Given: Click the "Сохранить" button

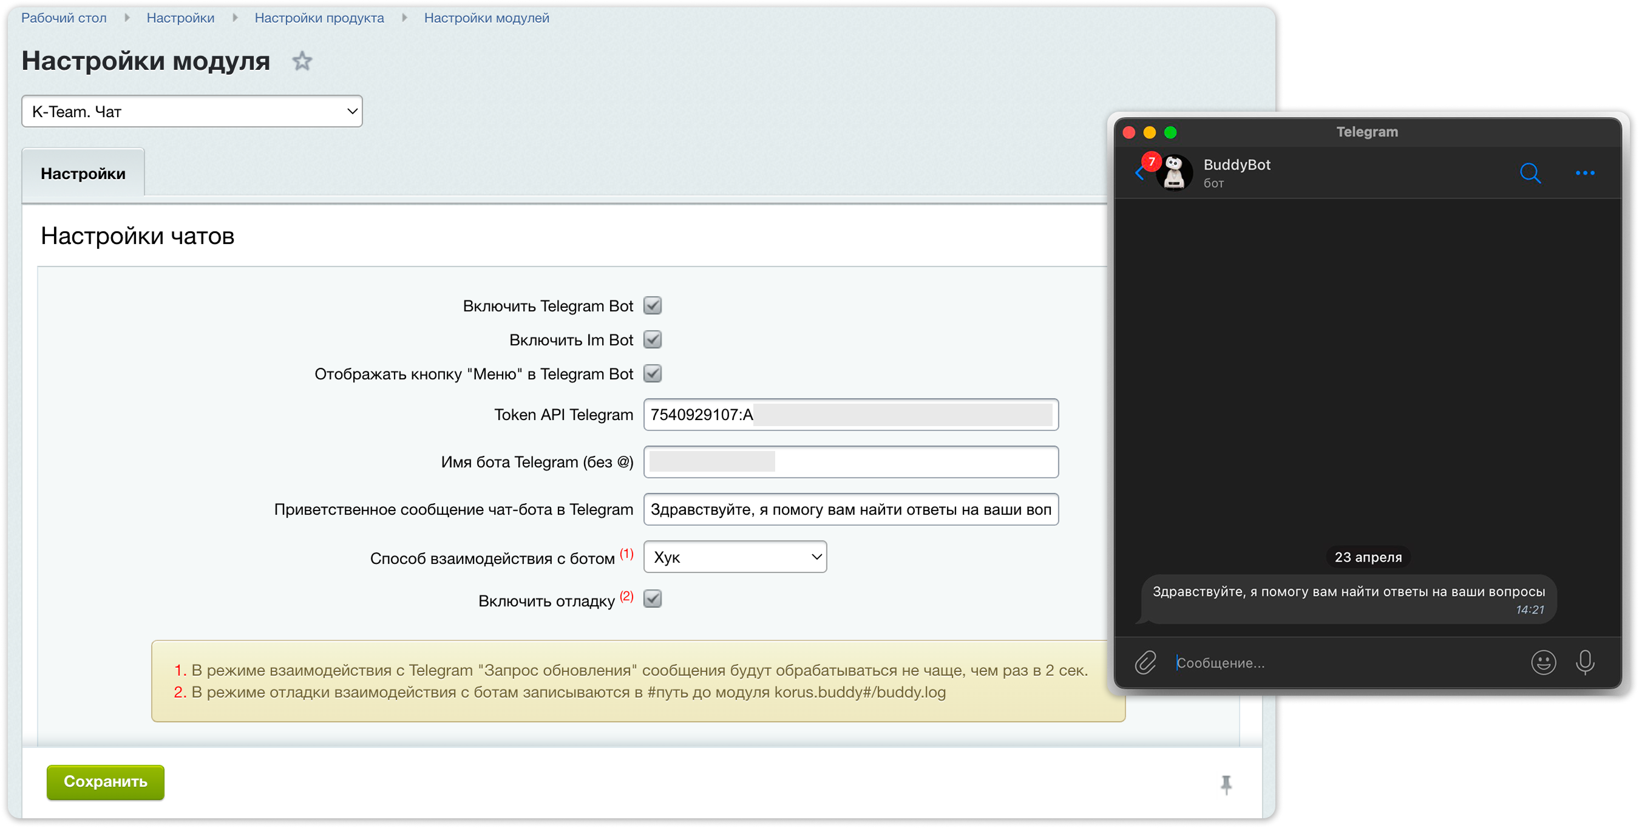Looking at the screenshot, I should coord(105,782).
